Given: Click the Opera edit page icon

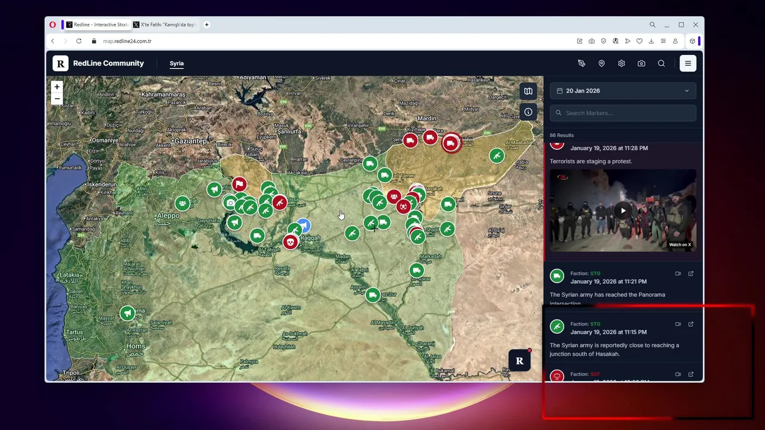Looking at the screenshot, I should click(580, 41).
